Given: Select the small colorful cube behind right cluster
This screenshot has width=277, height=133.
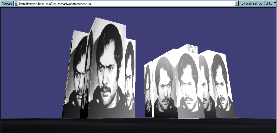Looking at the screenshot, I should coord(193,50).
